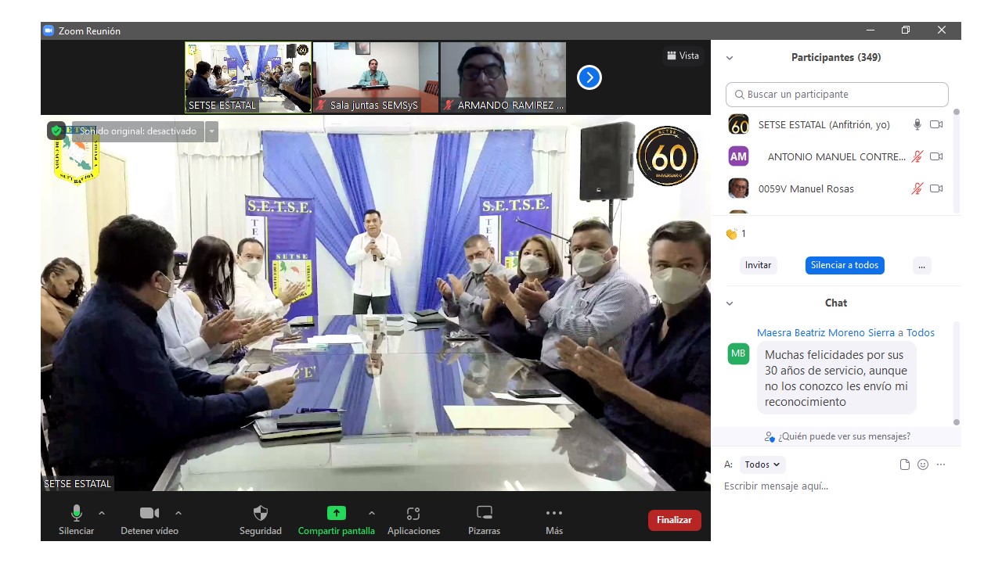The image size is (1002, 563).
Task: Stop camera with Detener vídeo
Action: (150, 520)
